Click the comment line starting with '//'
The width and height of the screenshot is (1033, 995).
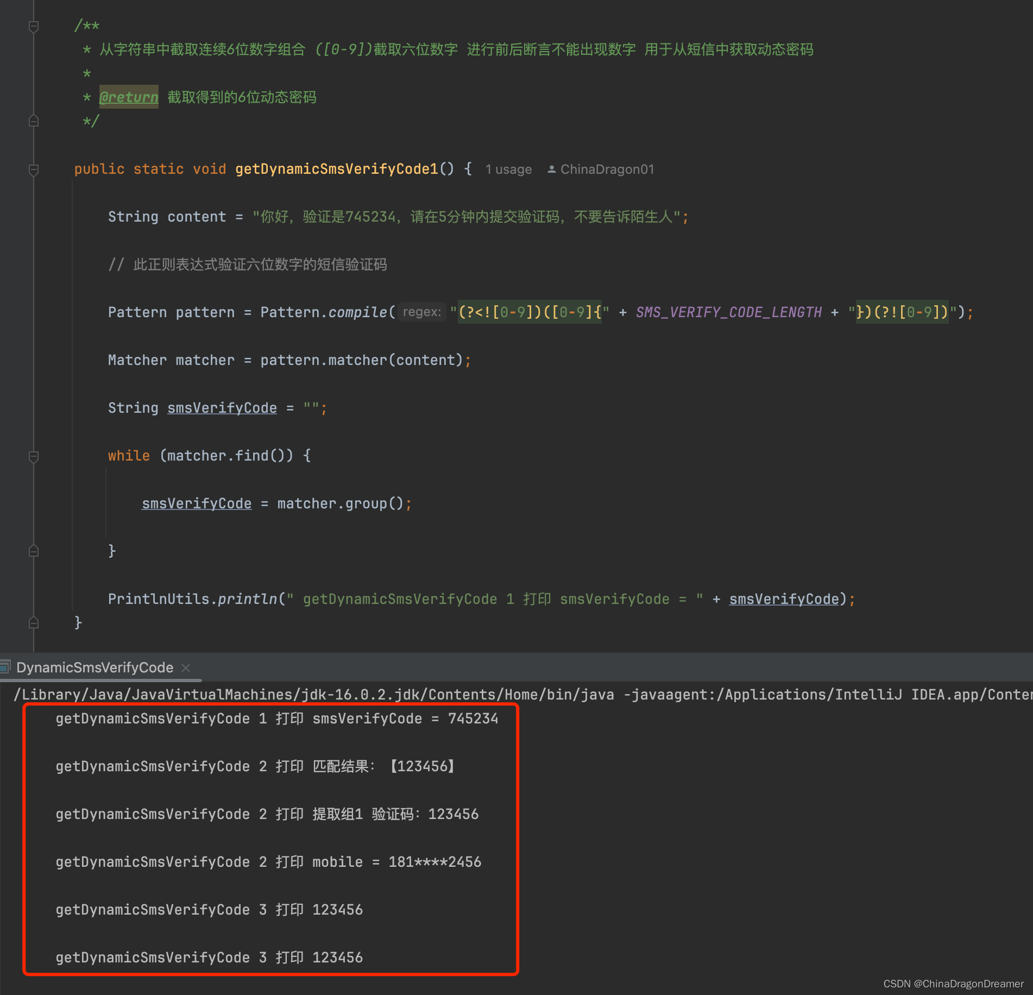[248, 265]
